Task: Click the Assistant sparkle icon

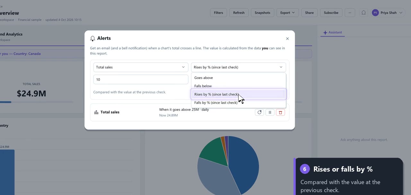Action: coord(325,32)
